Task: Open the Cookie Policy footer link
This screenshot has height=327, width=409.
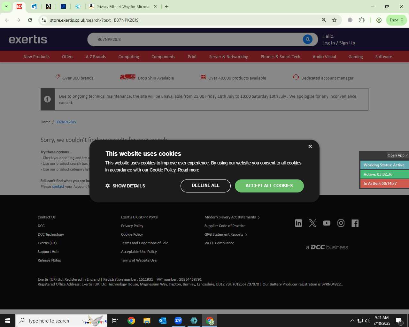Action: 132,234
